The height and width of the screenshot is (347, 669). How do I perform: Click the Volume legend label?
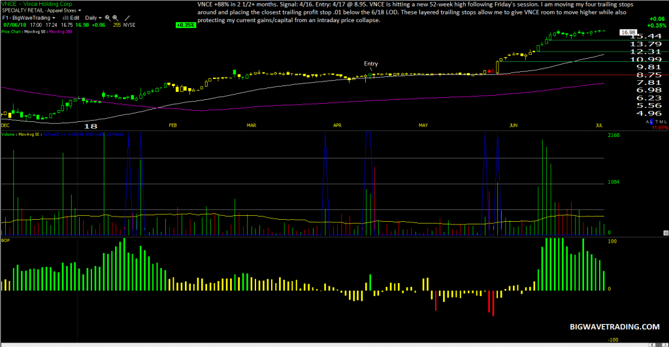[x=8, y=134]
